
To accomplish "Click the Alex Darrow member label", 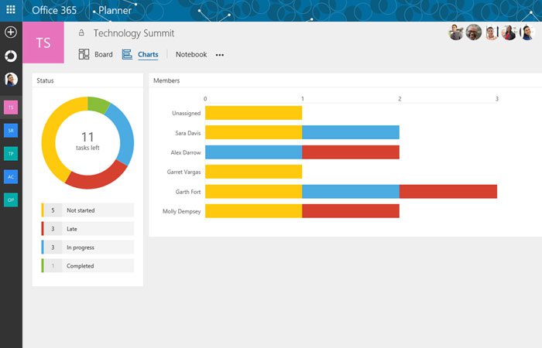I will pos(186,152).
